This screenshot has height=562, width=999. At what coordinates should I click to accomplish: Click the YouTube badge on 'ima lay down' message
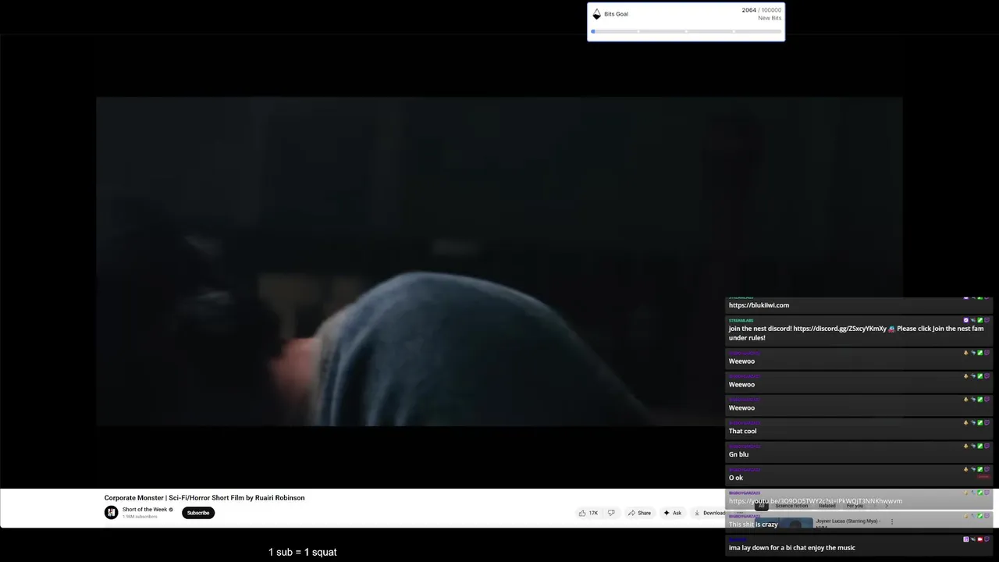point(980,539)
